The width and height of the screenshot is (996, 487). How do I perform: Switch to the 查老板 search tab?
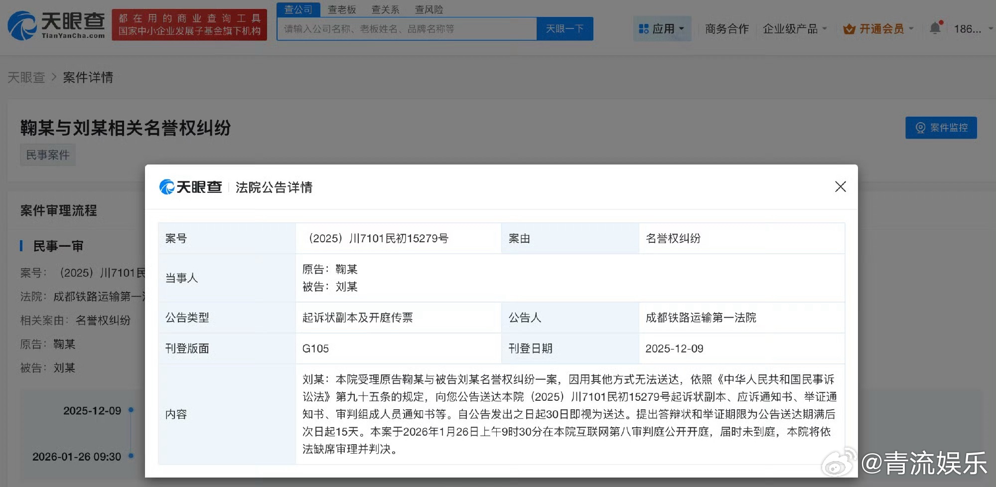point(341,9)
